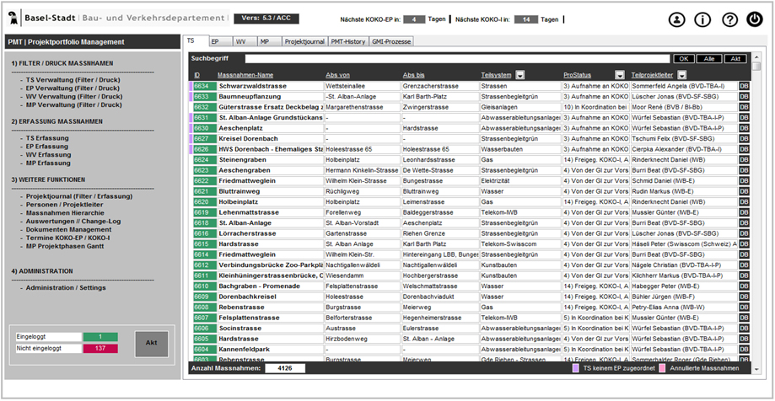Viewport: 775px width, 401px height.
Task: Open the Teilsystem filter dropdown
Action: (520, 75)
